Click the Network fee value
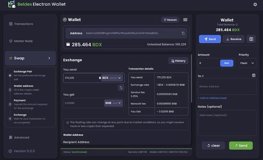The height and width of the screenshot is (160, 263). (167, 104)
